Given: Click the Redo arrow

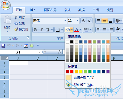Looking at the screenshot, I should (x=17, y=46).
